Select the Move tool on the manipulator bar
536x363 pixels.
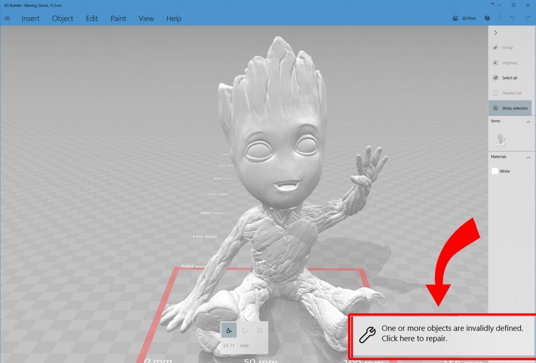coord(229,330)
